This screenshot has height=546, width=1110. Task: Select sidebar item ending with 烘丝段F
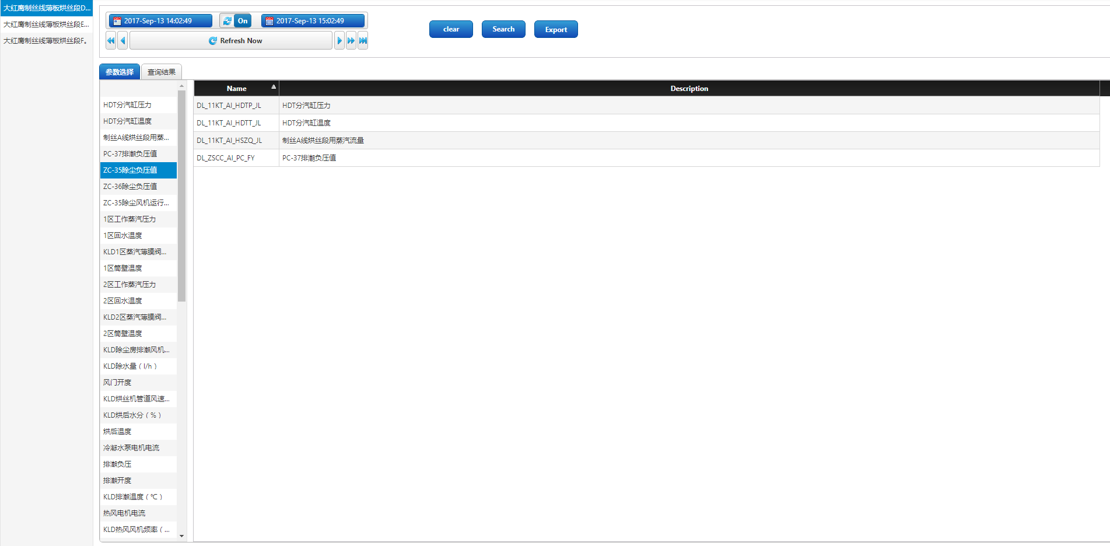[47, 41]
